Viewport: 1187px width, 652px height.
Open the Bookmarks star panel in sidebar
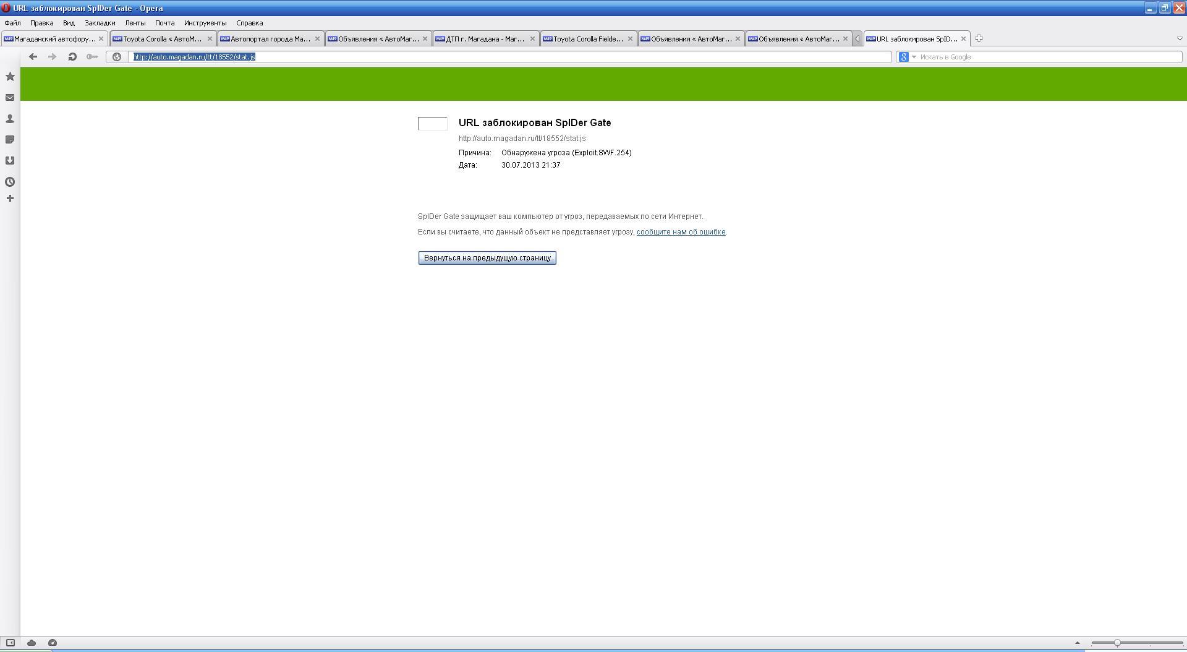click(10, 77)
